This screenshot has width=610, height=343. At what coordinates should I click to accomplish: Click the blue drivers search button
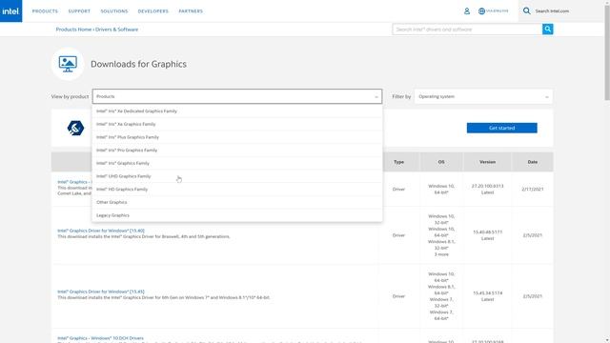(548, 30)
